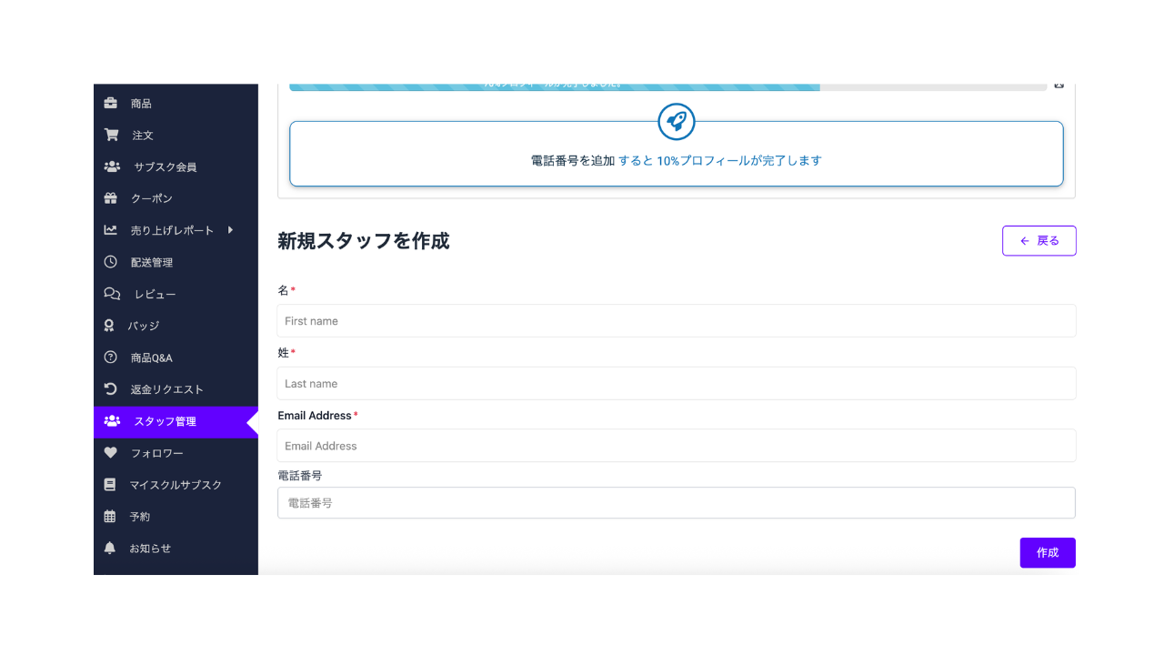Focus the Last name input field
Viewport: 1164px width, 655px height.
point(677,383)
